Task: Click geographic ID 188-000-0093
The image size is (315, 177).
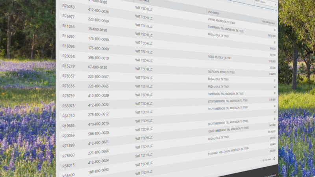Action: [98, 171]
